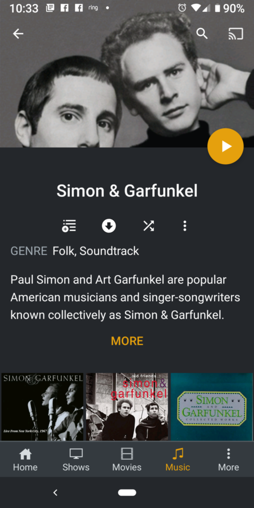Open Live From New York City 1967 album
The height and width of the screenshot is (508, 254).
click(x=42, y=407)
